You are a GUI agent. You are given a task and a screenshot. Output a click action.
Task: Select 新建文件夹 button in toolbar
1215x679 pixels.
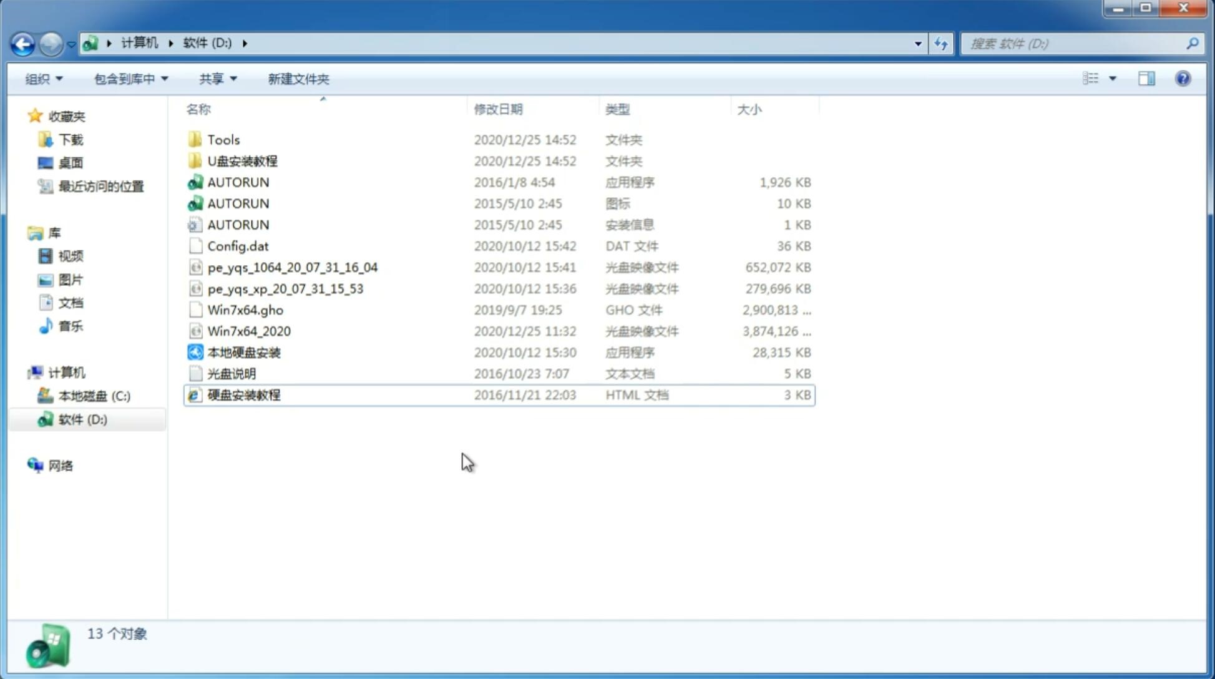click(298, 77)
